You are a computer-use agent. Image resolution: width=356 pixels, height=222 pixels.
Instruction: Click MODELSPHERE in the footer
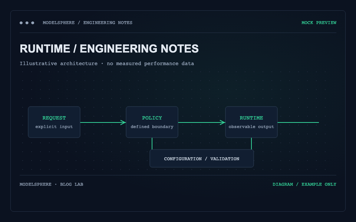[x=36, y=184]
